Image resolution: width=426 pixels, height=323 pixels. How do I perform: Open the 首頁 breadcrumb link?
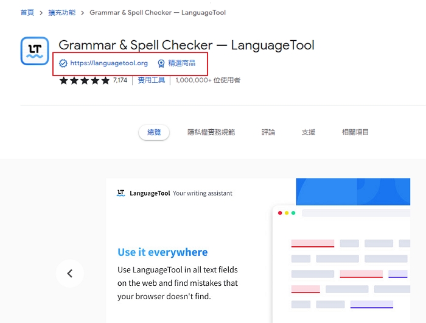[27, 13]
